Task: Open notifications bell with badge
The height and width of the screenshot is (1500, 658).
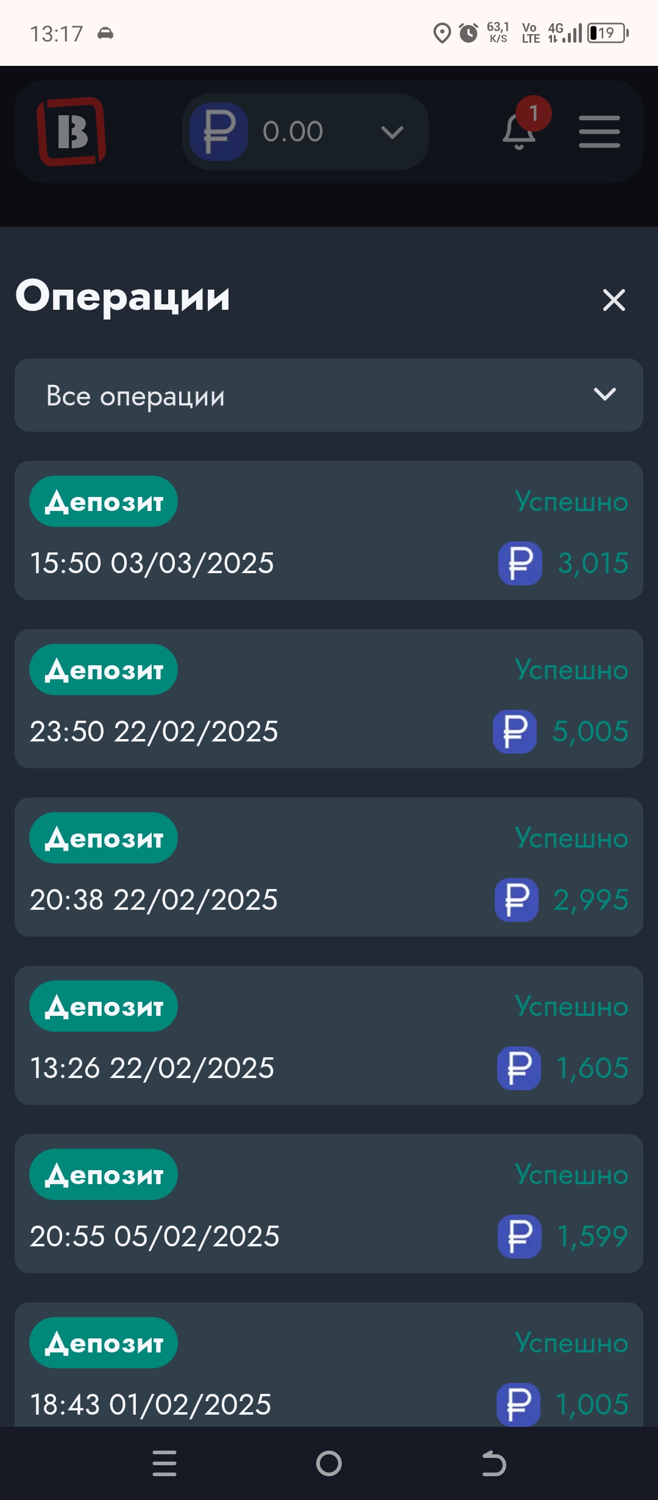Action: (x=520, y=130)
